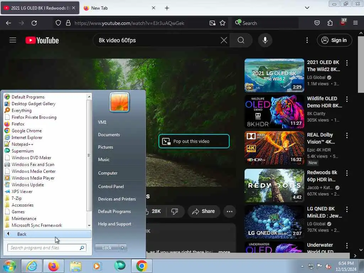Image resolution: width=364 pixels, height=273 pixels.
Task: Open Supermium from the Start menu list
Action: tap(45, 151)
